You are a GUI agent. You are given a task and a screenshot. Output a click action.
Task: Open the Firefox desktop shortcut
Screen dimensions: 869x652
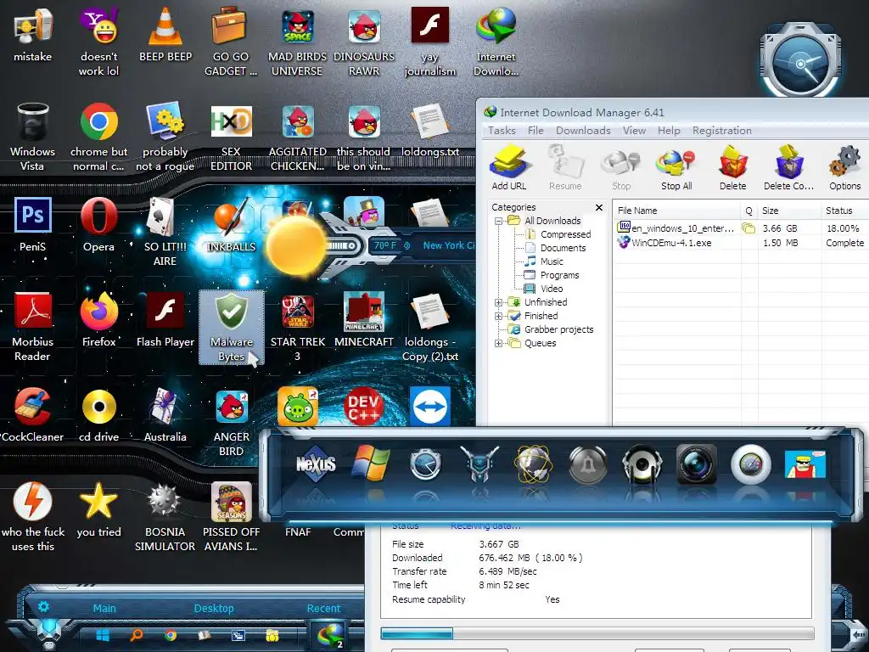click(98, 320)
